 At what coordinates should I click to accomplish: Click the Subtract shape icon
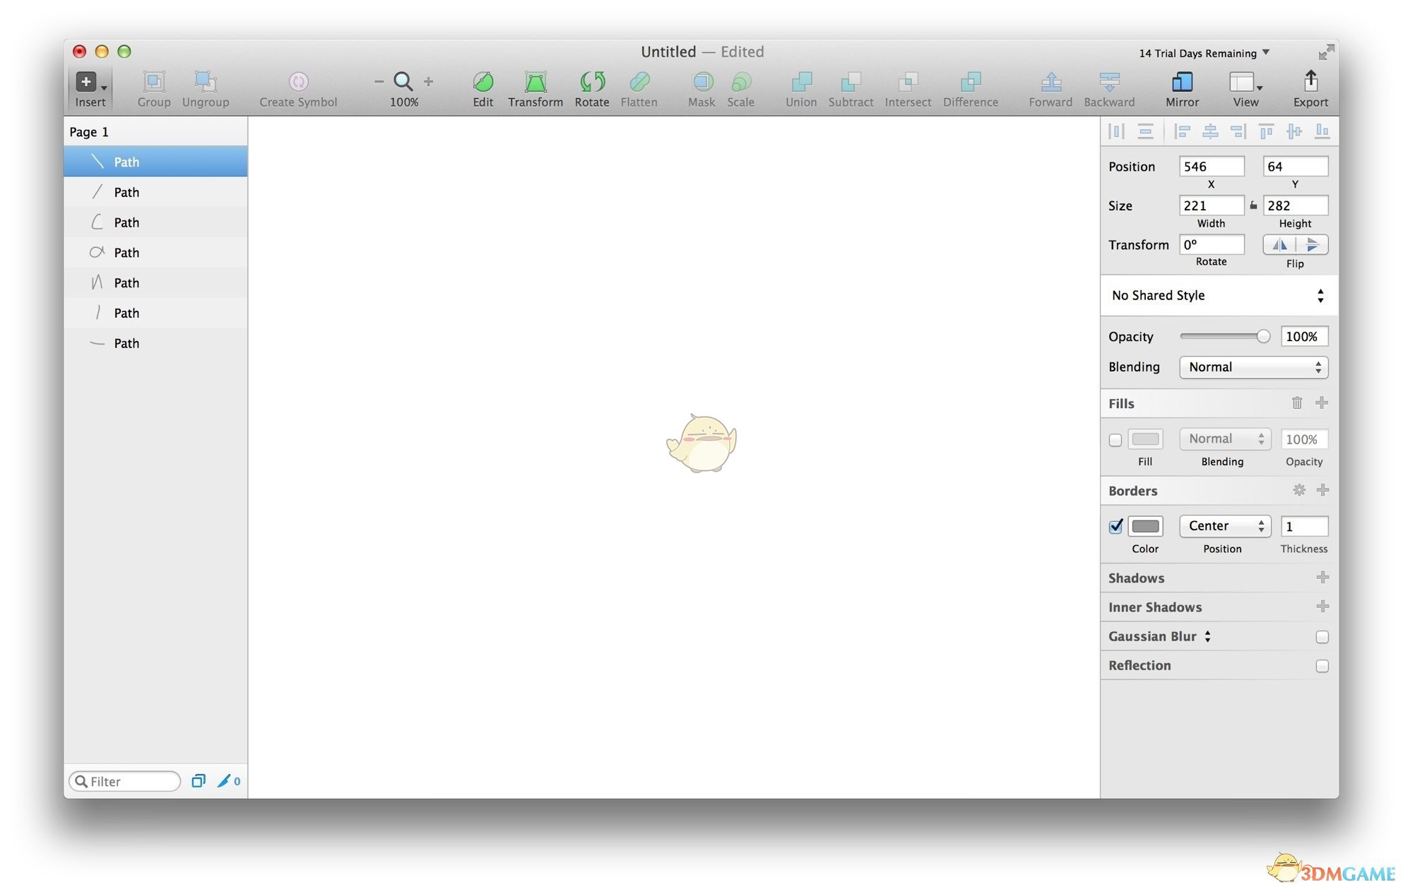click(x=851, y=88)
